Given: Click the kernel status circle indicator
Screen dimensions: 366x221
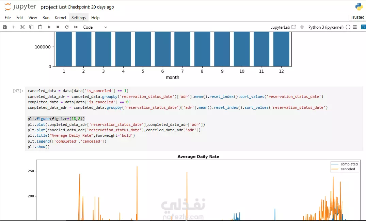Looking at the screenshot, I should [348, 27].
